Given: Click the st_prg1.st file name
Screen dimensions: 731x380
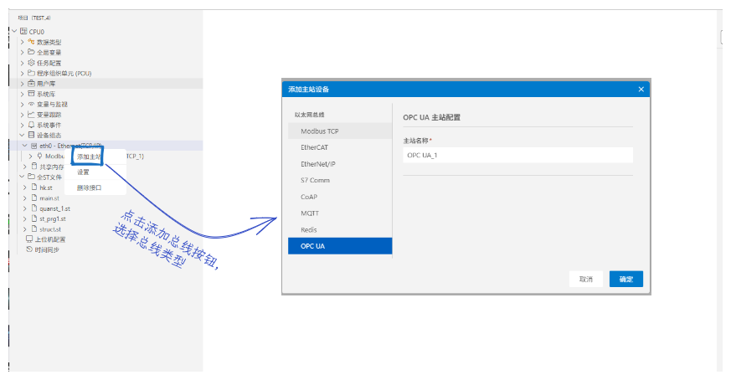Looking at the screenshot, I should 53,218.
